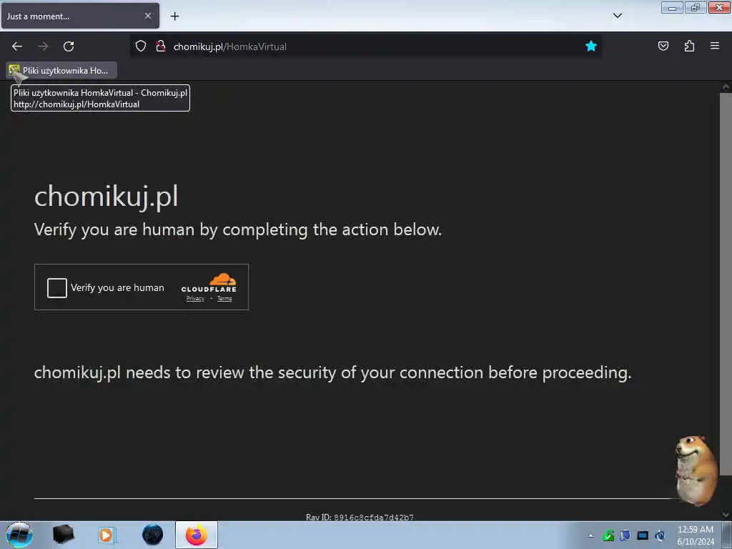Click the blue swirl tray icon
The width and height of the screenshot is (732, 549).
pyautogui.click(x=660, y=536)
